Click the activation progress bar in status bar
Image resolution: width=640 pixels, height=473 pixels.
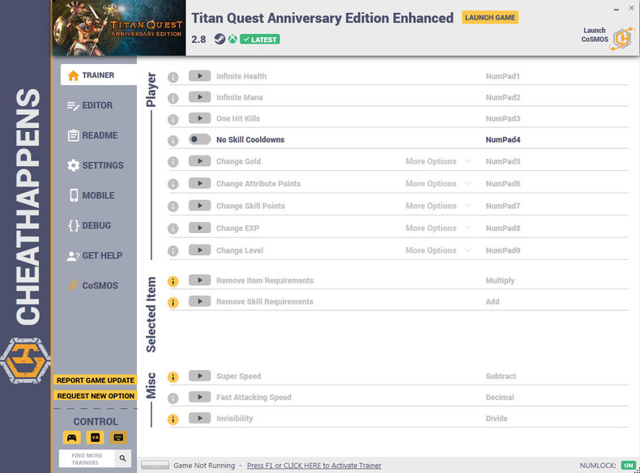coord(155,465)
